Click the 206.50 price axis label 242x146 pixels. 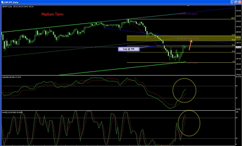(239, 32)
